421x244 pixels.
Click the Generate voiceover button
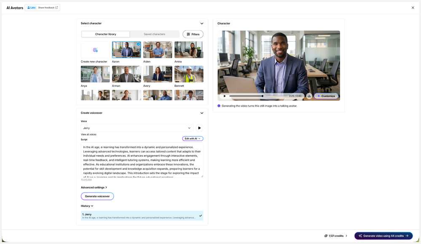(x=97, y=196)
